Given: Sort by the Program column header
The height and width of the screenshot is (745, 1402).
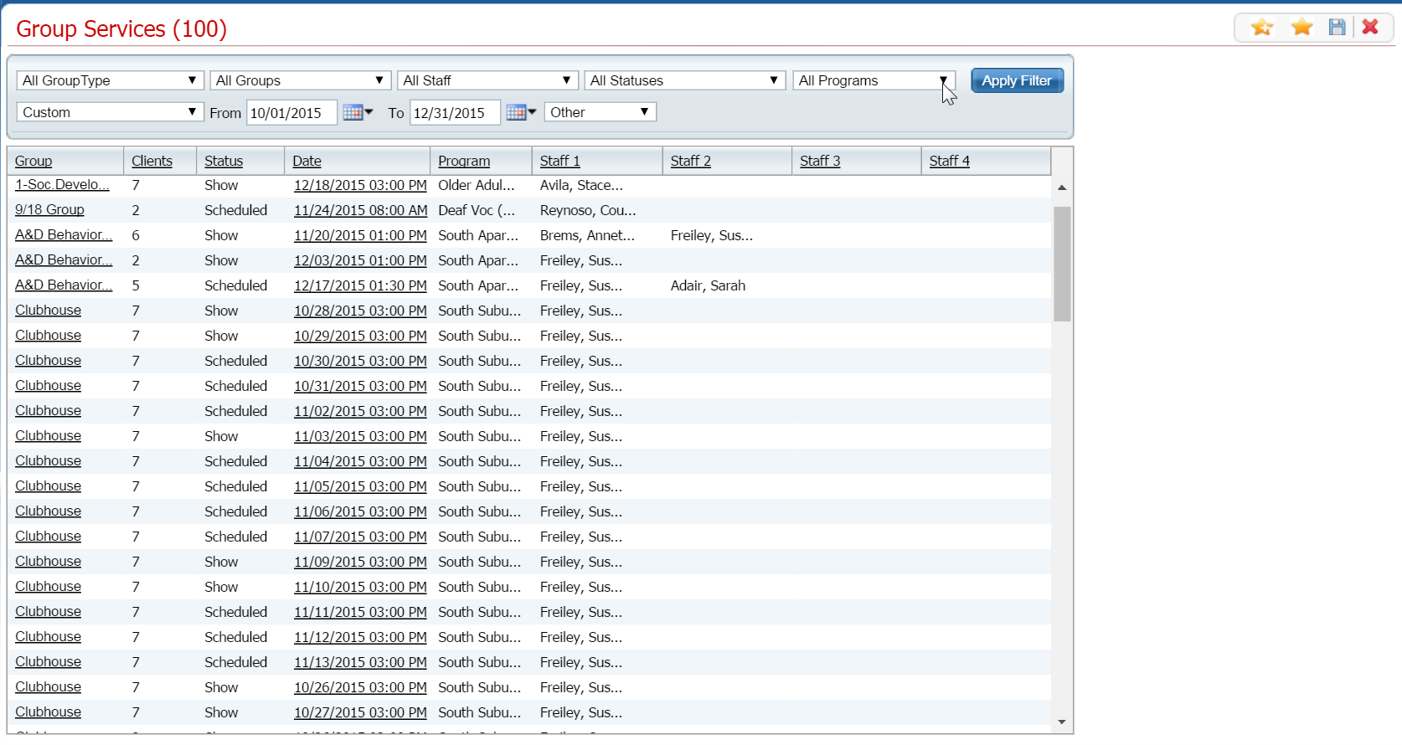Looking at the screenshot, I should point(464,161).
